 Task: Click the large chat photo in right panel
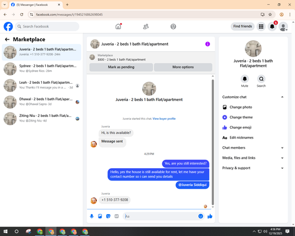click(x=253, y=48)
